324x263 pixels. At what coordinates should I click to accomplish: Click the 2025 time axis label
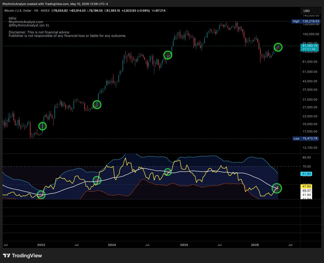click(x=184, y=245)
